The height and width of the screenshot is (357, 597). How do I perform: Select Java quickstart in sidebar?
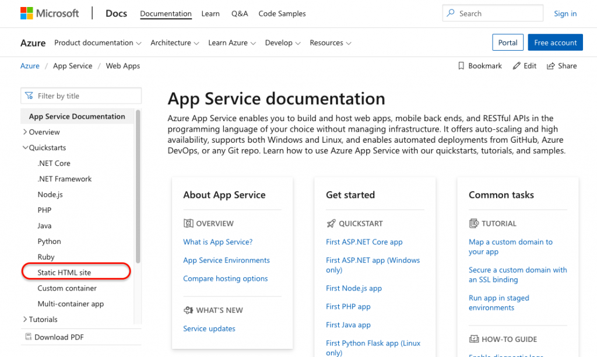44,225
